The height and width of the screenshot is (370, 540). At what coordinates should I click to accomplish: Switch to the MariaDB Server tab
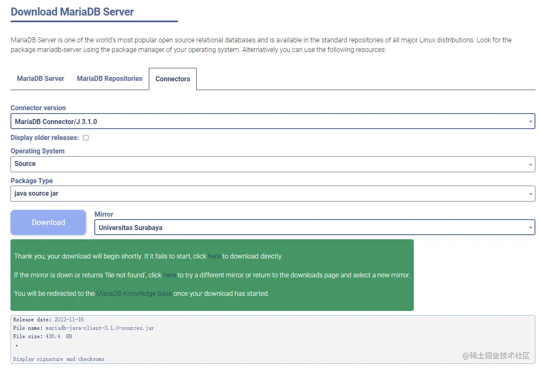[x=41, y=78]
